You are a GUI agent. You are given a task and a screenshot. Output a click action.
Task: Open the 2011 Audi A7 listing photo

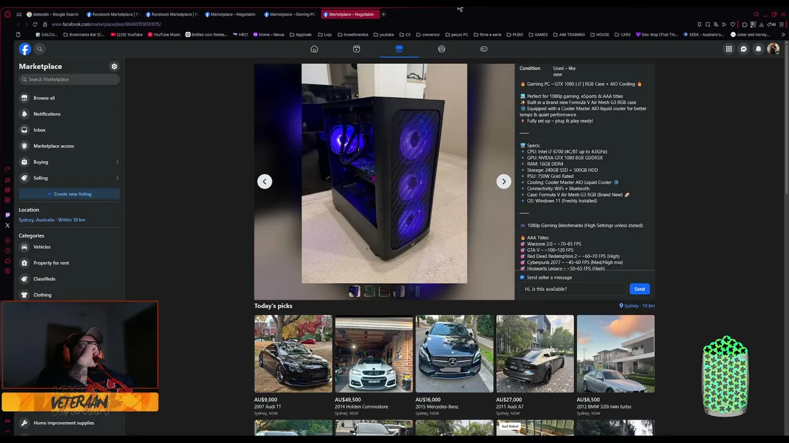click(535, 354)
